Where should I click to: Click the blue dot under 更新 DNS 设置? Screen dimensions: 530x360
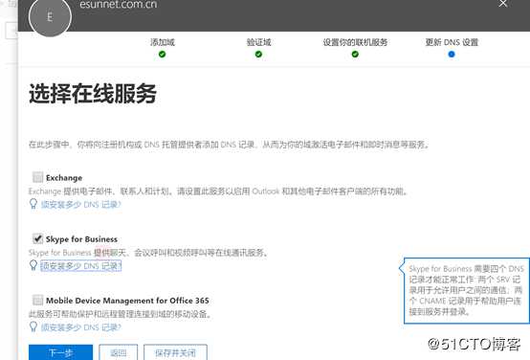[x=452, y=55]
